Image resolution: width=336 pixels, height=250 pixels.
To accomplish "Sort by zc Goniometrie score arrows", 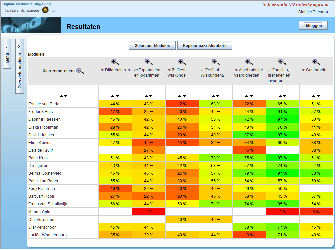I will click(316, 96).
